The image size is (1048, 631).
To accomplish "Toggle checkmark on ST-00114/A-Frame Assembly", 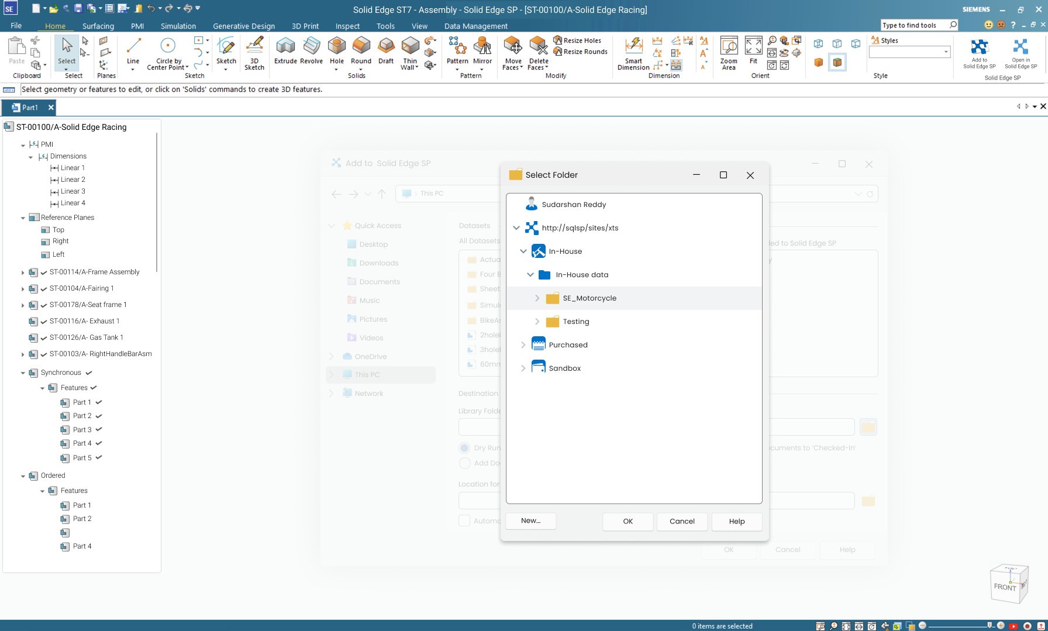I will coord(44,273).
